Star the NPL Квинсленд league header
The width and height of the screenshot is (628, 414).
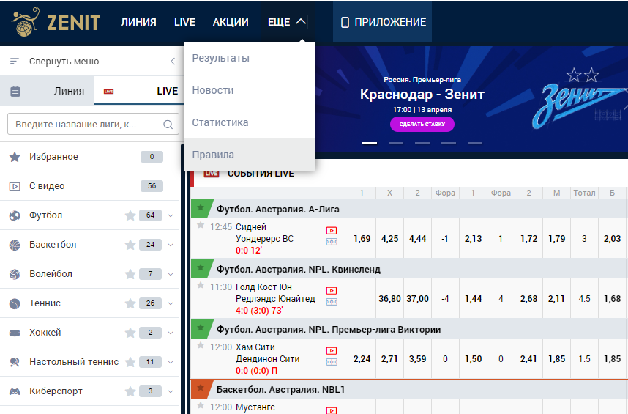(201, 267)
